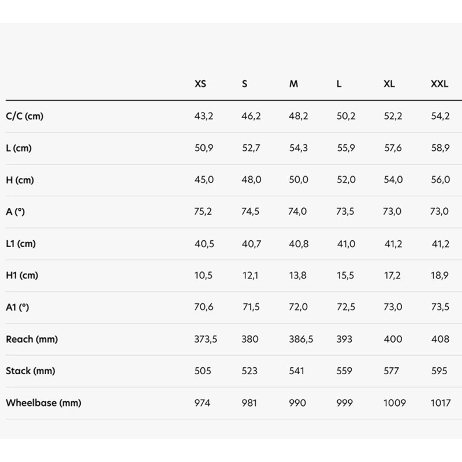Click the M size column header
This screenshot has height=462, width=462.
pyautogui.click(x=293, y=84)
